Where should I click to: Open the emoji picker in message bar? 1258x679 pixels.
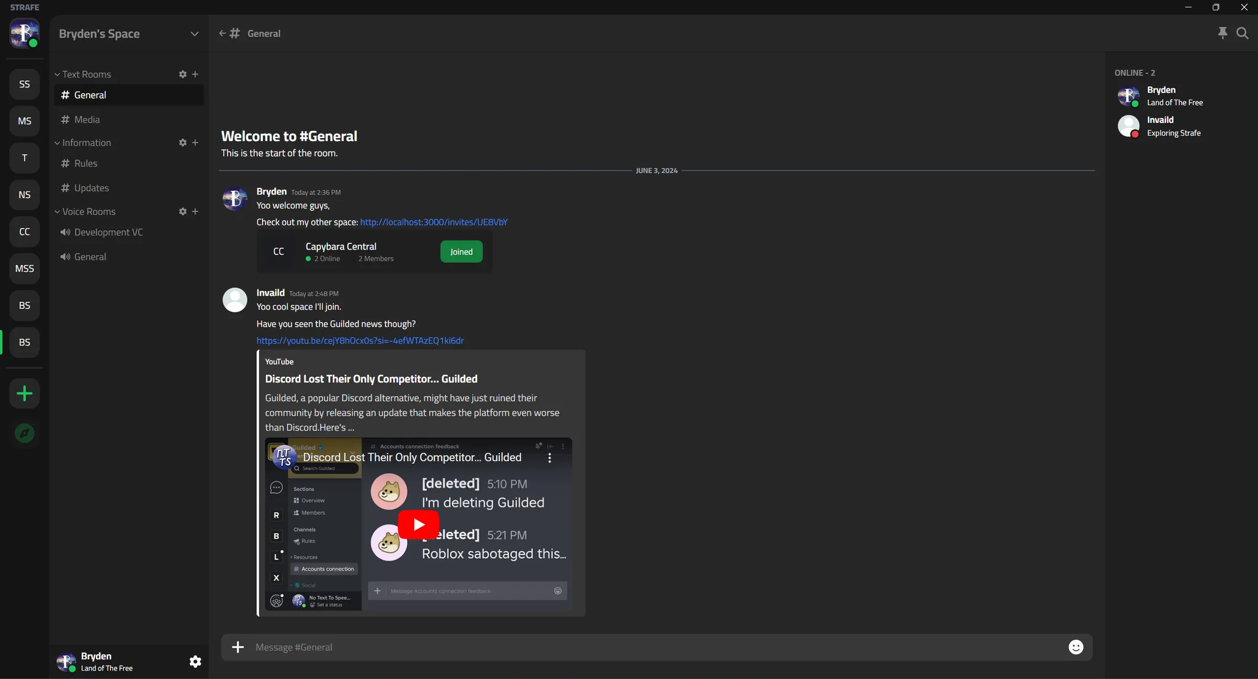click(1076, 646)
